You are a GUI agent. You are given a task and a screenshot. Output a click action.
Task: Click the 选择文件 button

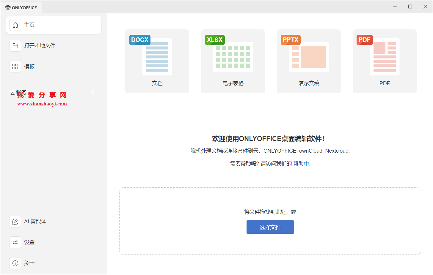270,227
